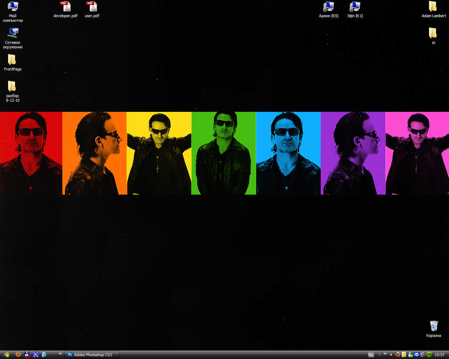Select the разбор 8-12-10 folder
This screenshot has width=449, height=359.
point(13,92)
